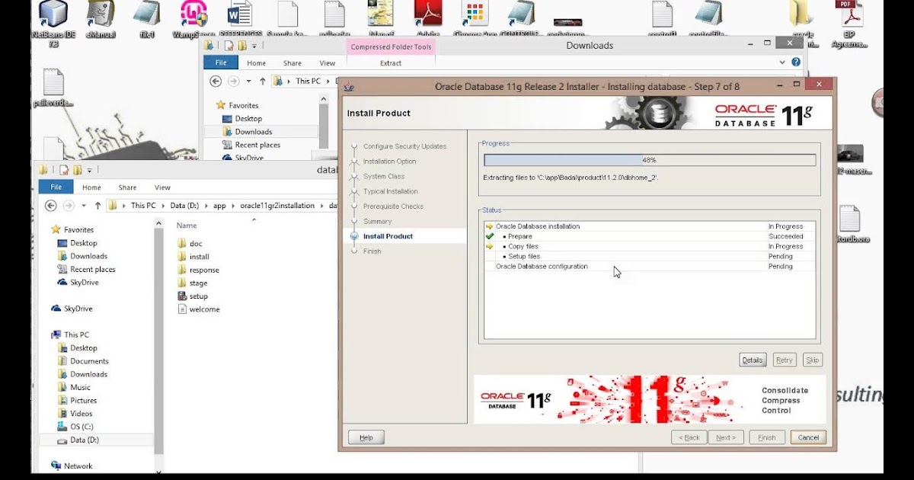Select the Copy files status row
The image size is (914, 480).
point(650,246)
